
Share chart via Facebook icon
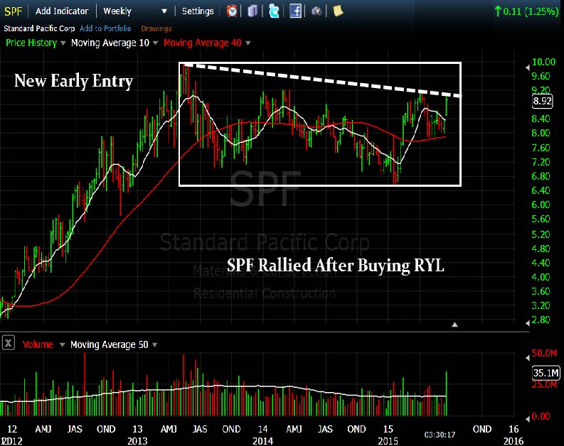click(295, 11)
